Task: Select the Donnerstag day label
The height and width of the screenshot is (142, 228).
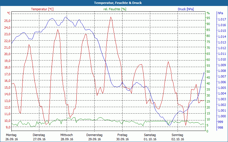Action: coord(94,135)
